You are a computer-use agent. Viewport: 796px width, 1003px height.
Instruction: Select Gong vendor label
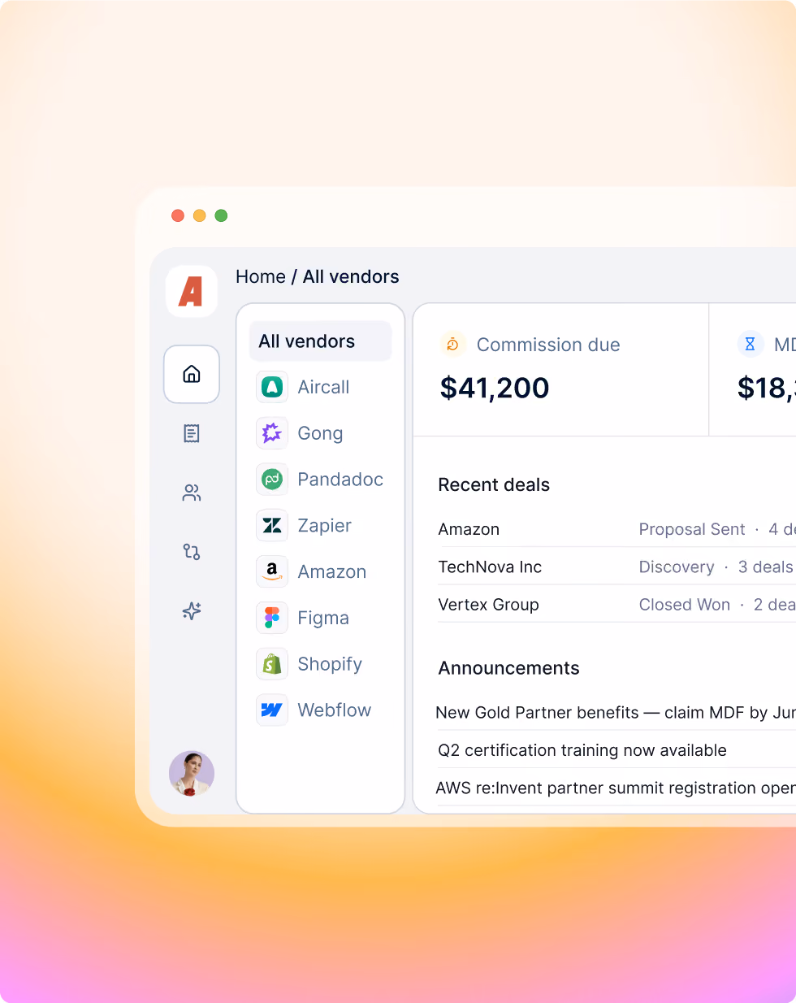(x=320, y=433)
